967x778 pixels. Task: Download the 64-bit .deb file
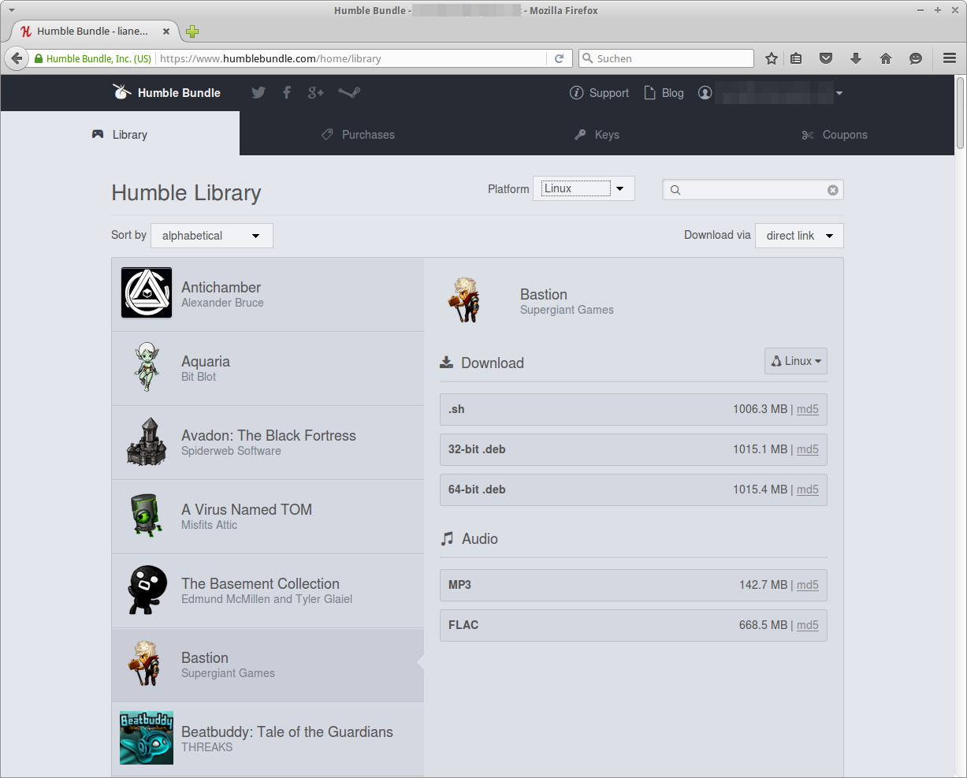pos(477,490)
